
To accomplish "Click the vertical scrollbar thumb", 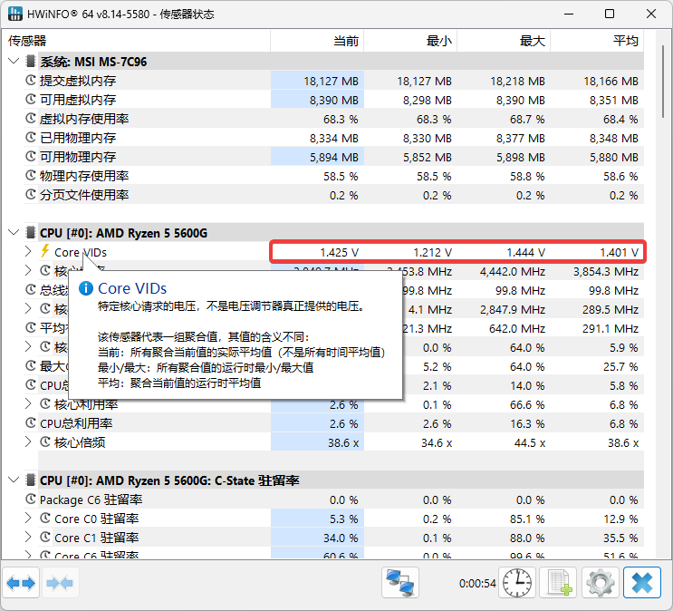I will point(665,80).
